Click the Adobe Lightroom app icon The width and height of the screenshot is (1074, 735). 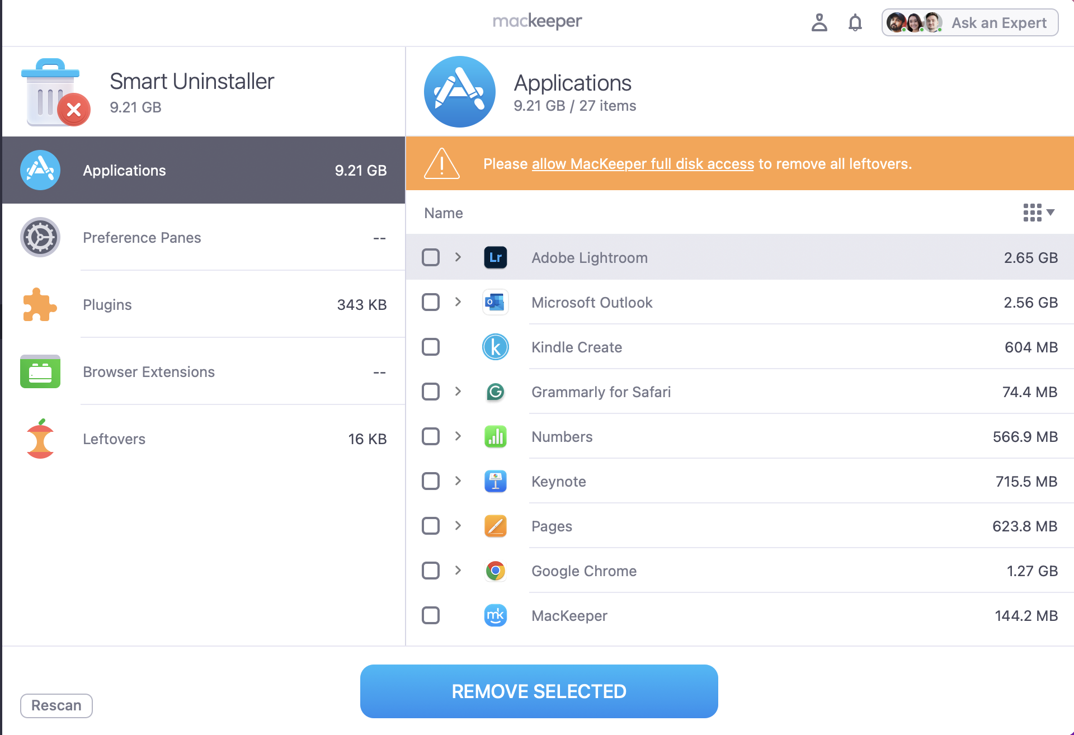pos(495,257)
